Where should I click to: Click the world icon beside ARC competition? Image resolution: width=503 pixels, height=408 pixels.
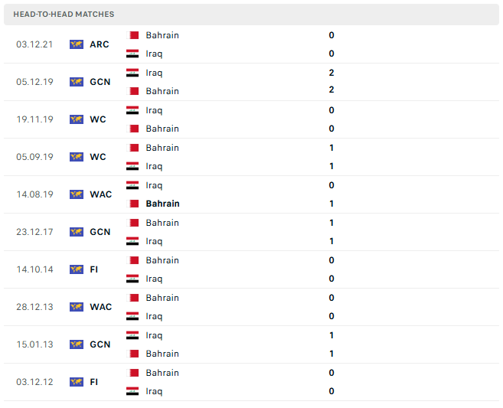click(x=77, y=44)
